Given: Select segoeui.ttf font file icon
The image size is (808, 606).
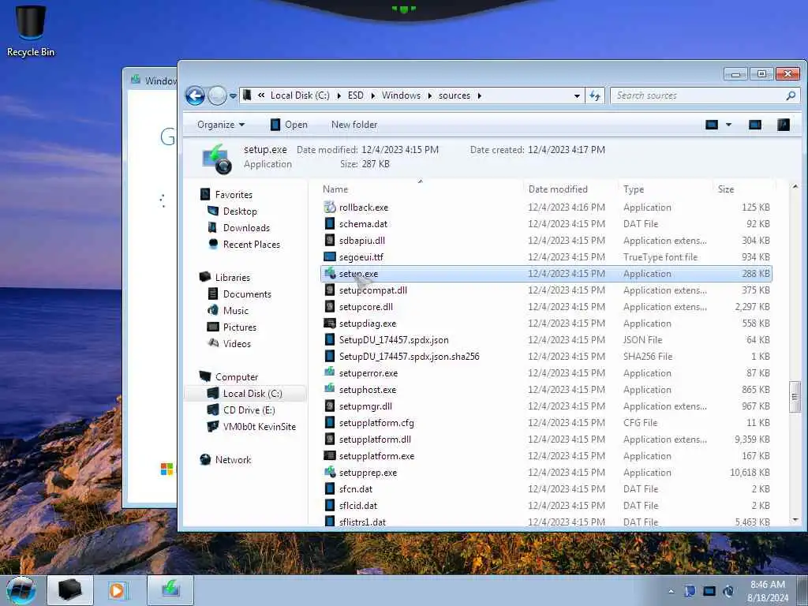Looking at the screenshot, I should pyautogui.click(x=330, y=256).
